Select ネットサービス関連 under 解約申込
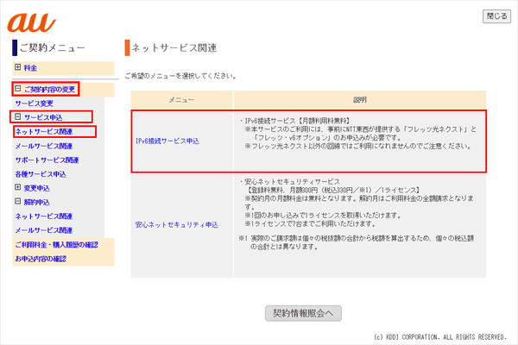This screenshot has width=518, height=345. coord(43,216)
